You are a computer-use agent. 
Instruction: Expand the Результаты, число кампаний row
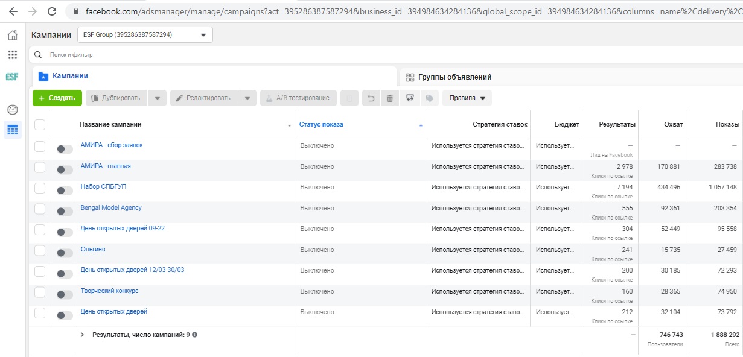82,335
